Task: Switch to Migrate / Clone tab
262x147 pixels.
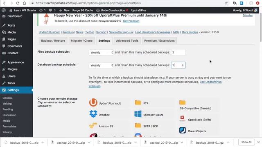Action: tap(81, 41)
